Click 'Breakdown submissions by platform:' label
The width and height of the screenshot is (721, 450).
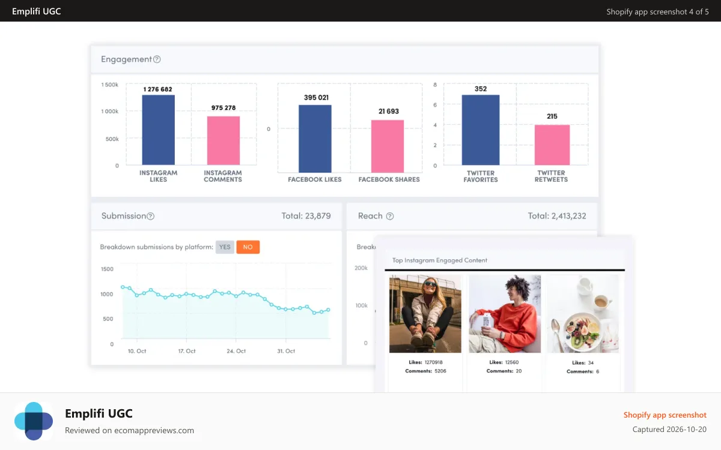157,247
